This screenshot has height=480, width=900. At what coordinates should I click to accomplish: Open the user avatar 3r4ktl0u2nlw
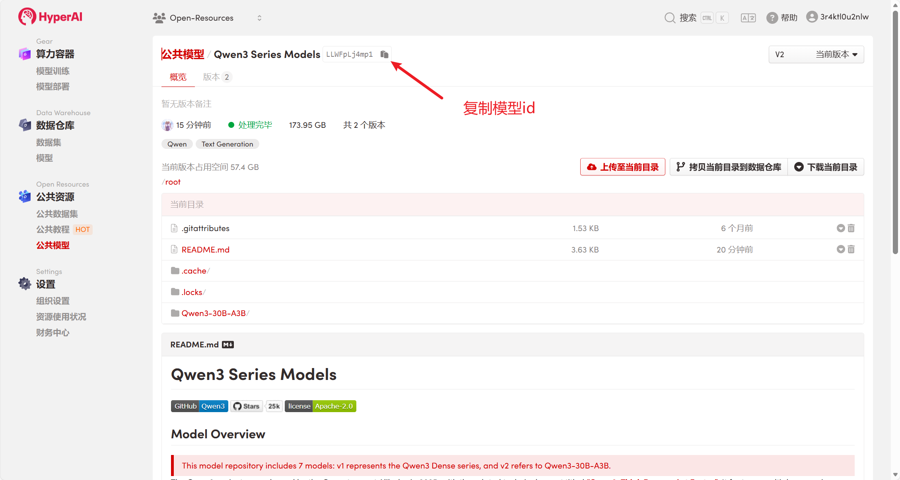point(812,17)
